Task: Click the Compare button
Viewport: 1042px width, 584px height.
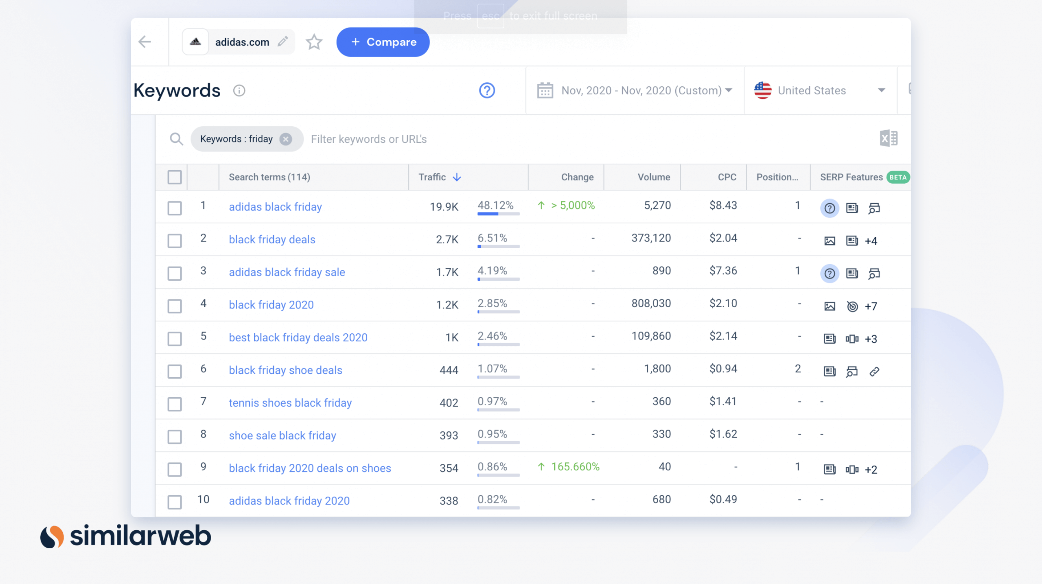Action: coord(382,42)
